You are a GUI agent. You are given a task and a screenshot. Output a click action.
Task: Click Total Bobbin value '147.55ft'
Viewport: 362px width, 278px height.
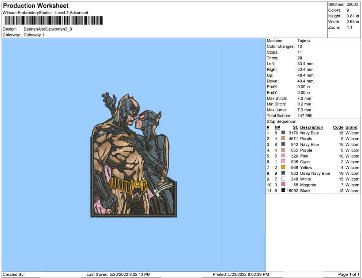(305, 116)
